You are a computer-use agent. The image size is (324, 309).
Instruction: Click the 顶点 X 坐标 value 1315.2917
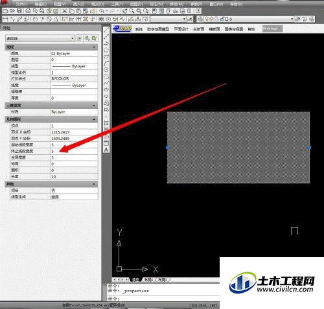click(x=60, y=132)
